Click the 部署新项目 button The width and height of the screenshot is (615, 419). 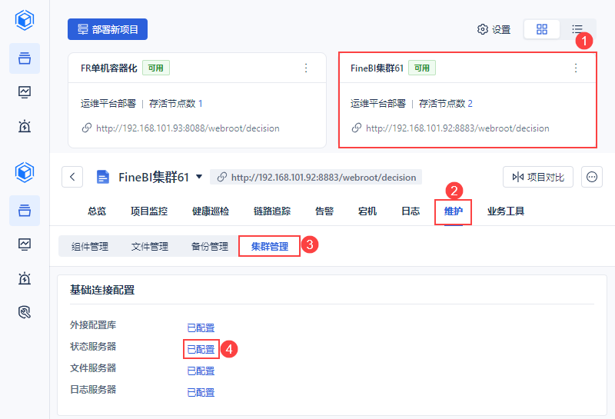(x=108, y=29)
